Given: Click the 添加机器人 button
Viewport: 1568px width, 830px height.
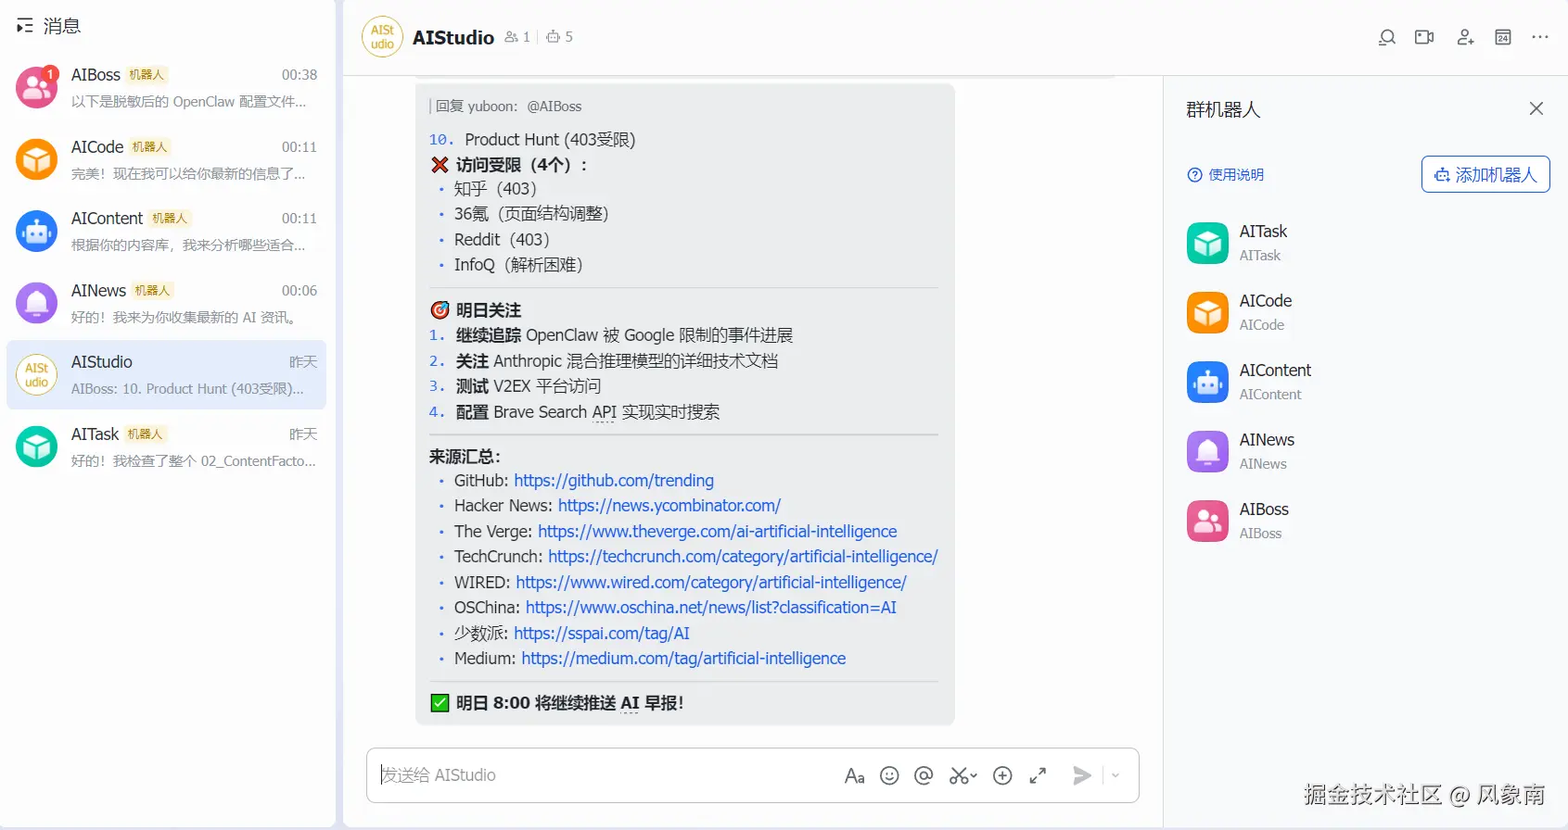Looking at the screenshot, I should point(1485,174).
